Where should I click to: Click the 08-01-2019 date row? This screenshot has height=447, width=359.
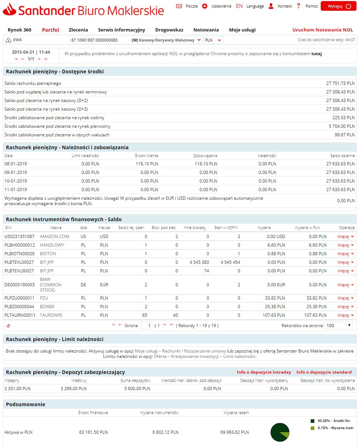179,164
